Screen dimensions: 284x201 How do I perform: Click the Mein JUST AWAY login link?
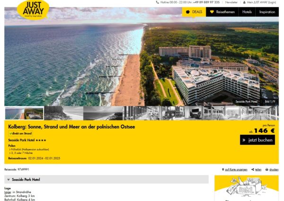tap(261, 2)
